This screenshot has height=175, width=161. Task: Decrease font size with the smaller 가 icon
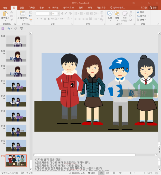point(66,14)
